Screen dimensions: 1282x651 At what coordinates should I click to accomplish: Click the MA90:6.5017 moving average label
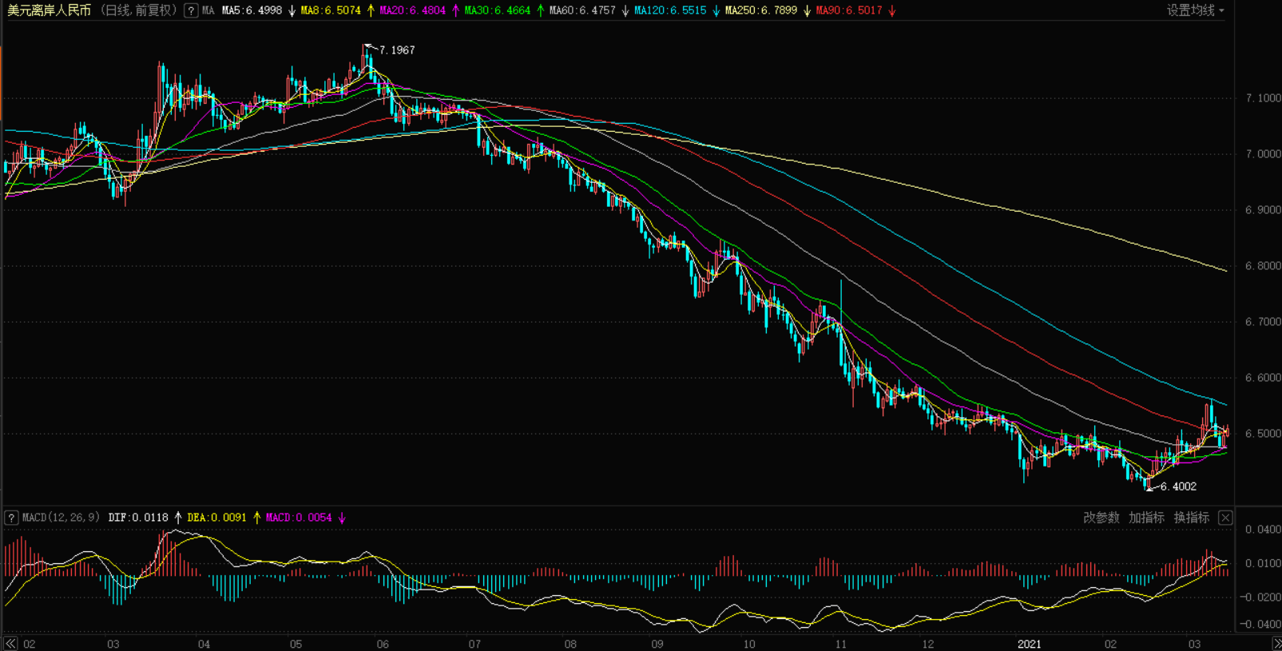coord(849,10)
